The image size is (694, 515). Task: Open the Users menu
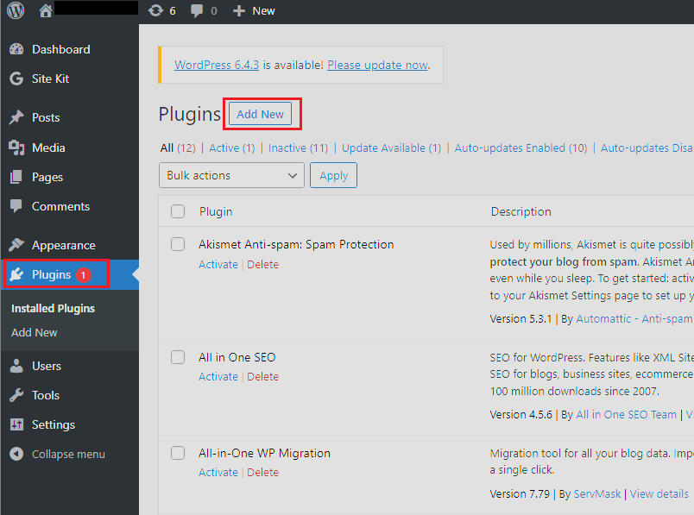pos(47,367)
